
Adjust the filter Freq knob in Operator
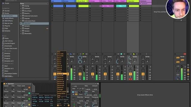pos(86,94)
